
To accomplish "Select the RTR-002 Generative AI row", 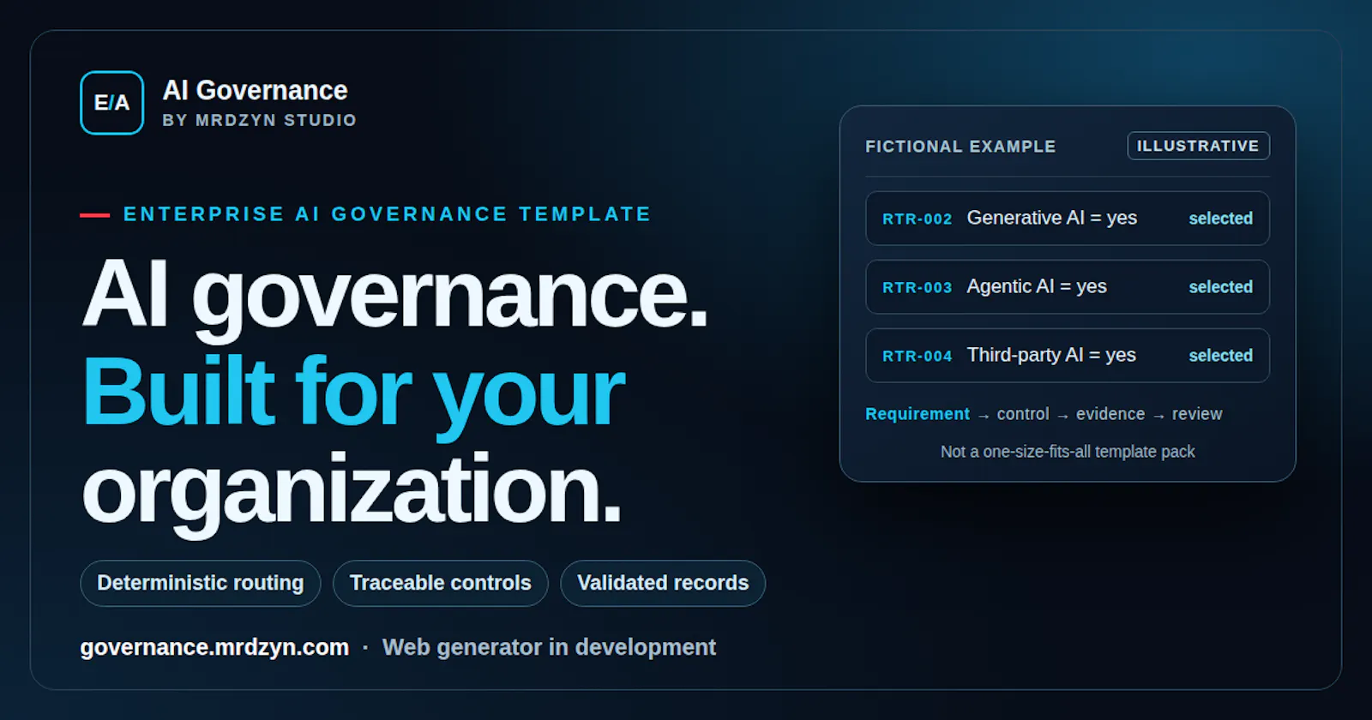I will point(1068,219).
